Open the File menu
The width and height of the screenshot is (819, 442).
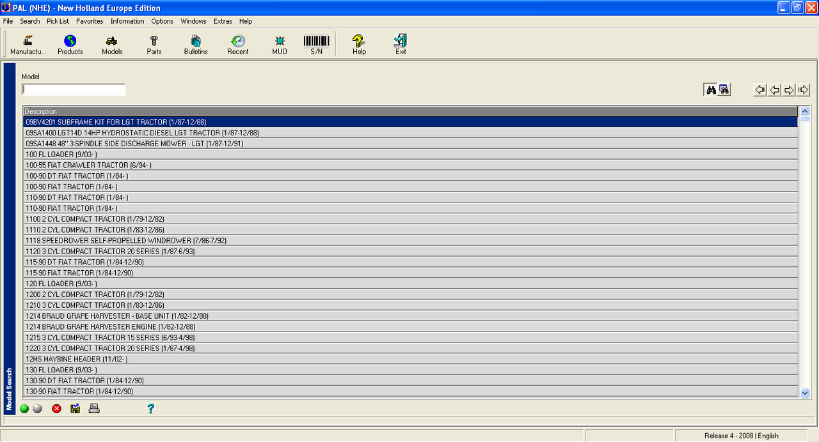point(8,21)
